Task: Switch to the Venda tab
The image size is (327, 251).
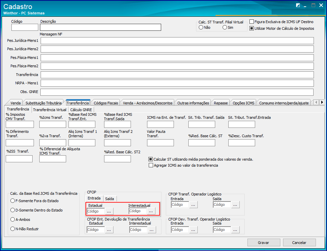Action: point(15,103)
